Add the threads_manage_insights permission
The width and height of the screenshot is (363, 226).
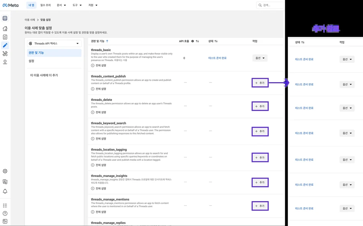pos(260,182)
